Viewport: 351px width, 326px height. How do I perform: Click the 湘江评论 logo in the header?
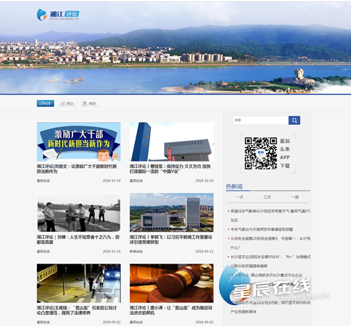(x=58, y=15)
